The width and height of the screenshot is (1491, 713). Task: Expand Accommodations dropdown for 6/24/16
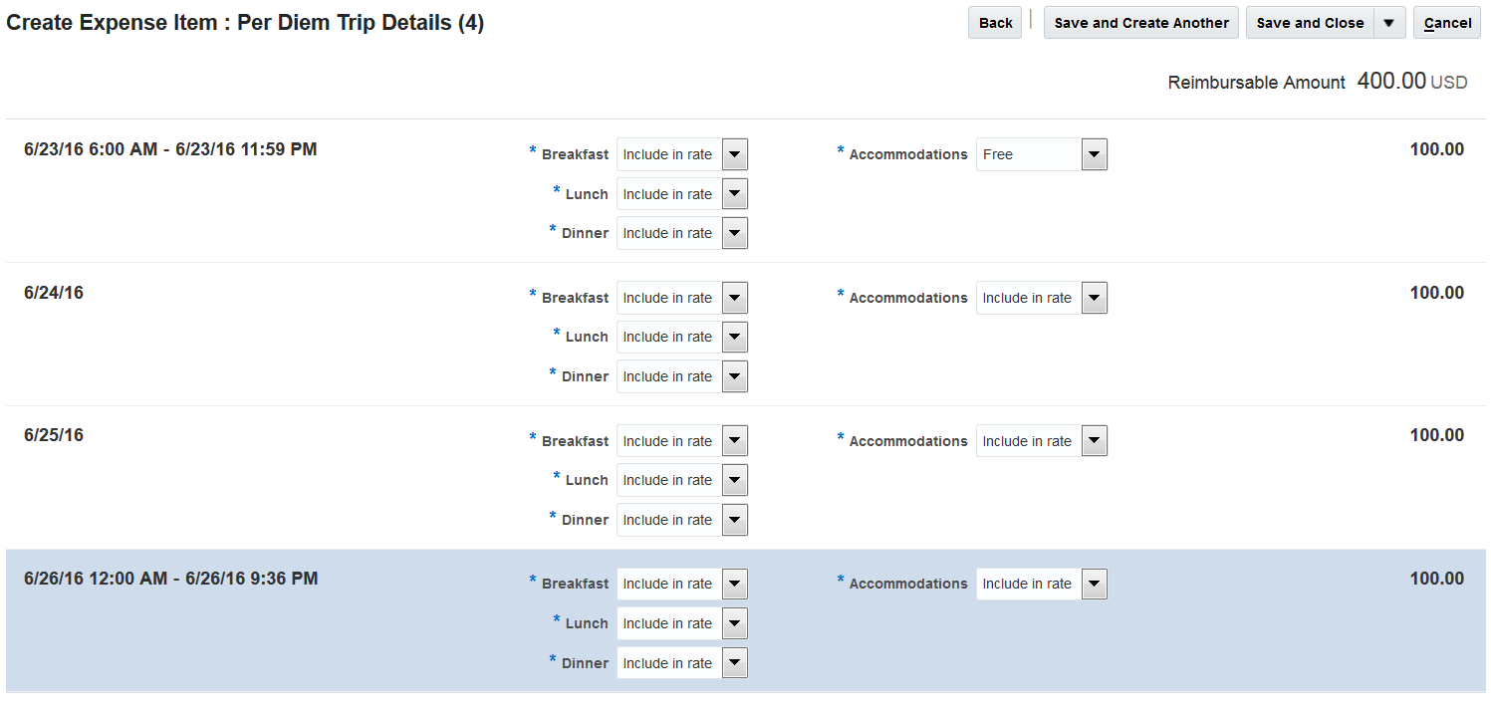pos(1094,298)
